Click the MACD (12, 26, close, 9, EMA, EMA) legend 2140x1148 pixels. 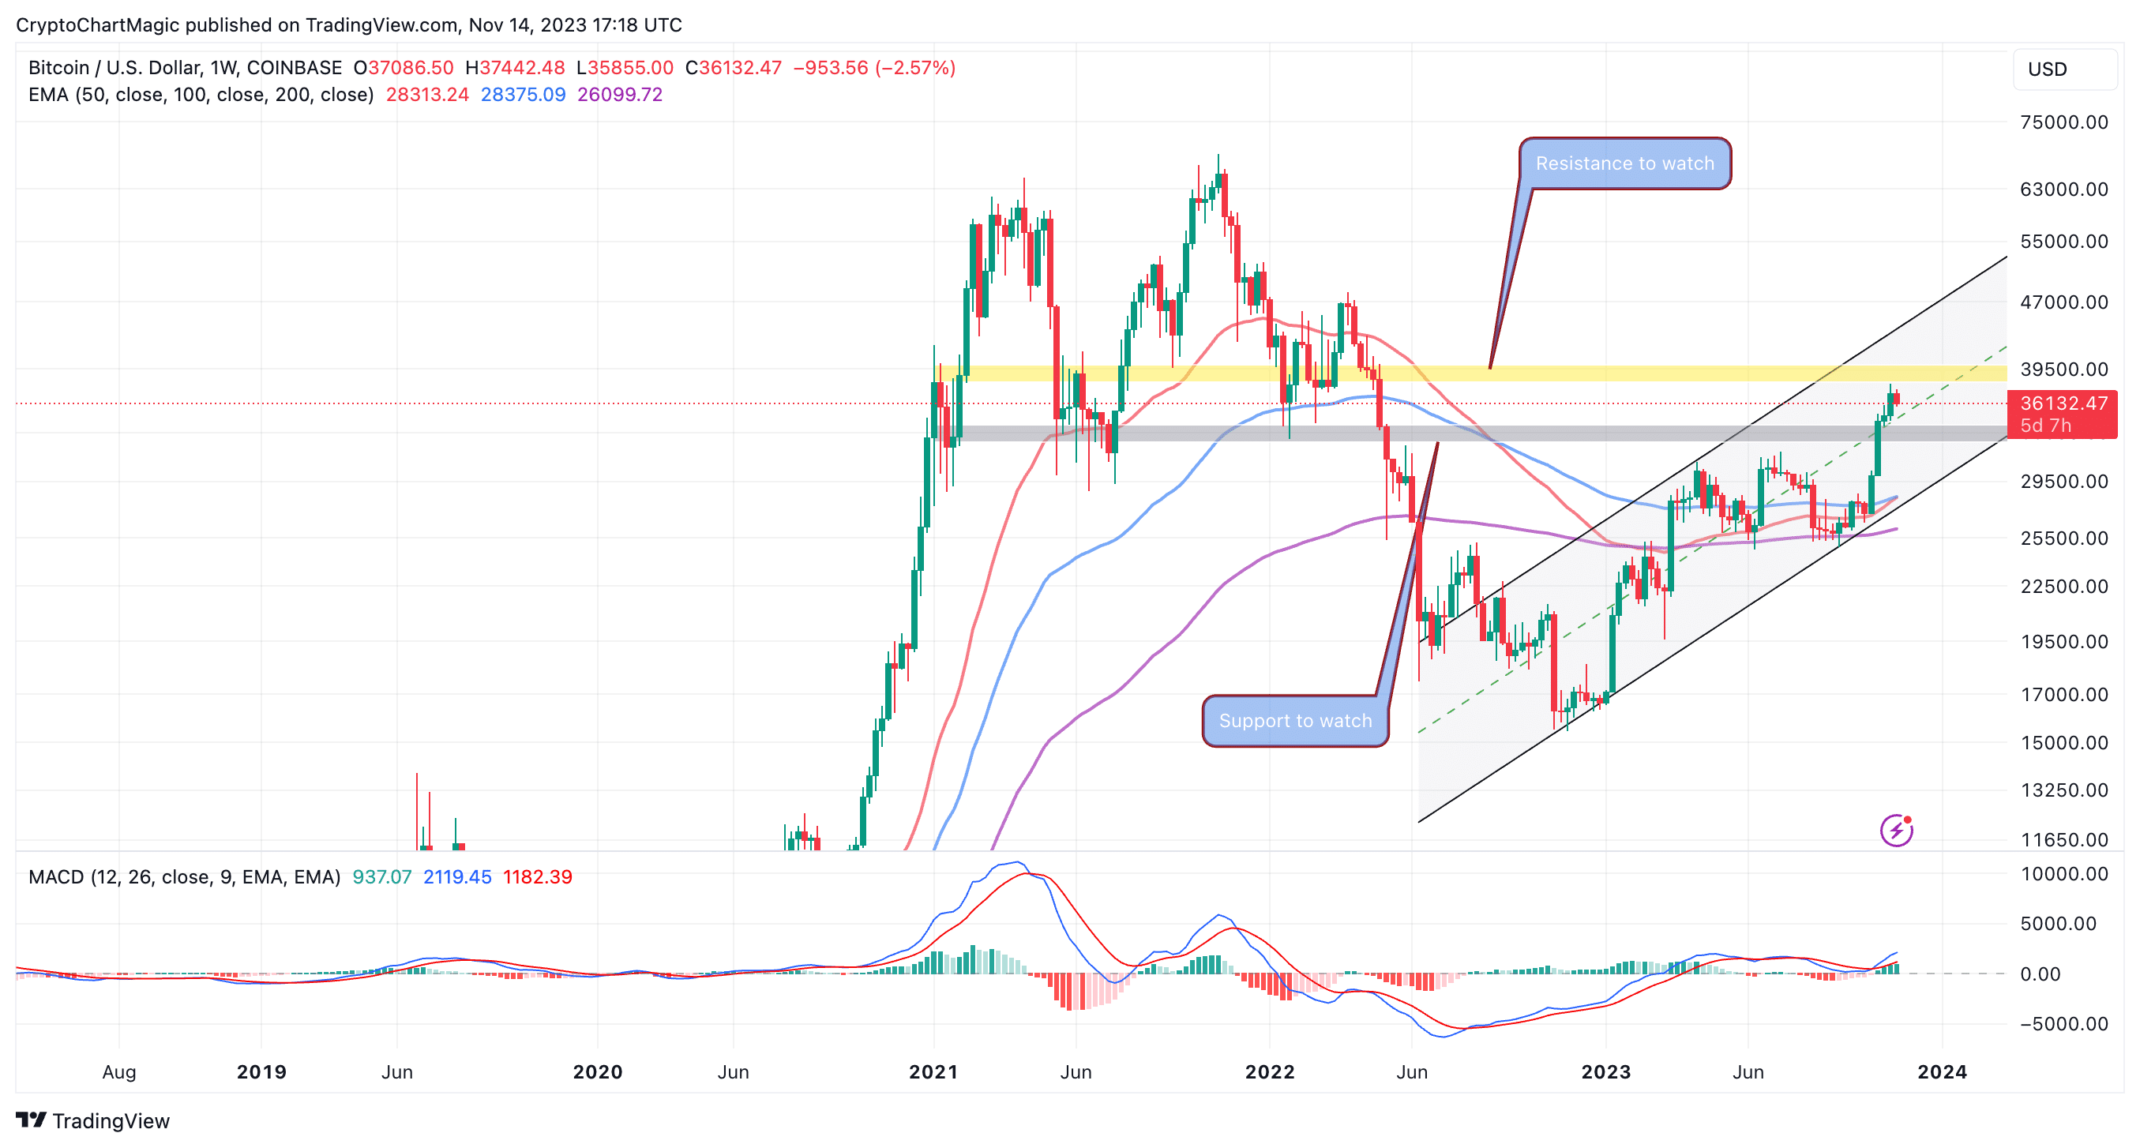[185, 876]
